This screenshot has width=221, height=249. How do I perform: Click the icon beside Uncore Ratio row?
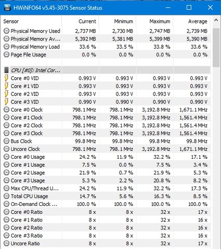point(6,243)
